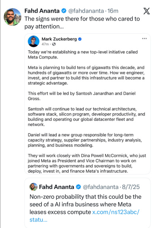
Task: Click Mark Zuckerberg's profile picture
Action: pyautogui.click(x=34, y=41)
